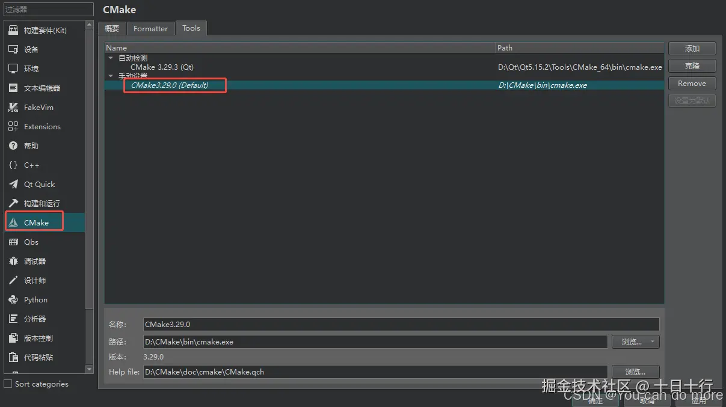Click the 路径 field with D:\CMake\bin\cmake.exe
726x407 pixels.
point(375,341)
